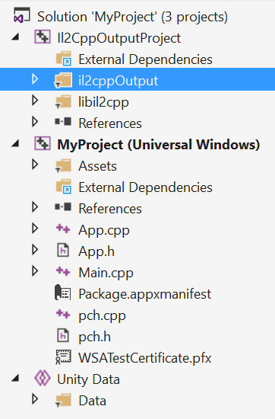
Task: Expand References under Il2CppOutputProject
Action: click(35, 122)
